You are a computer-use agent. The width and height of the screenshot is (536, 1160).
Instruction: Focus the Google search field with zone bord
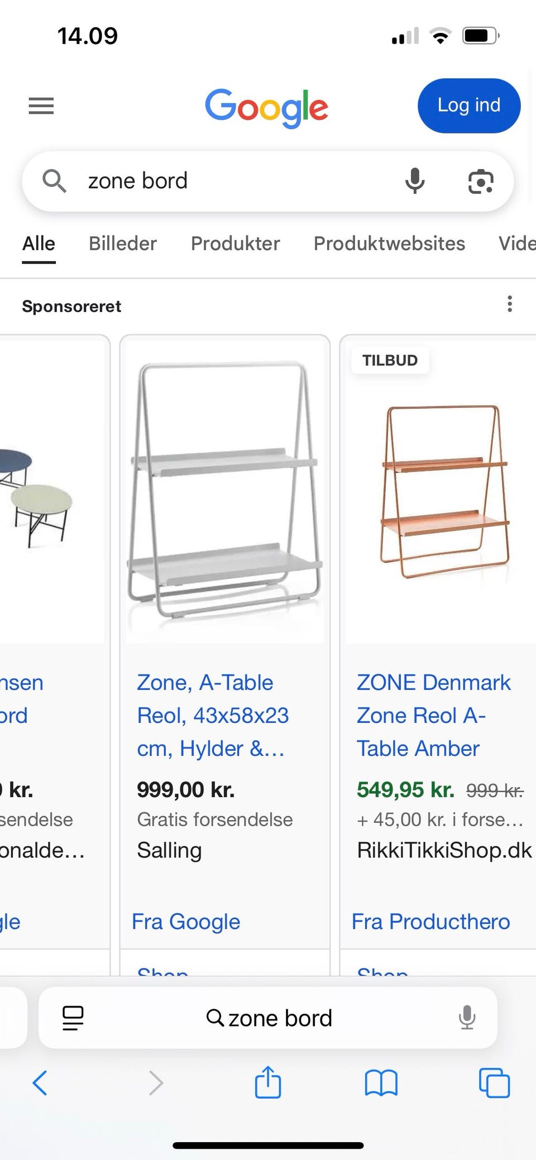pyautogui.click(x=234, y=181)
